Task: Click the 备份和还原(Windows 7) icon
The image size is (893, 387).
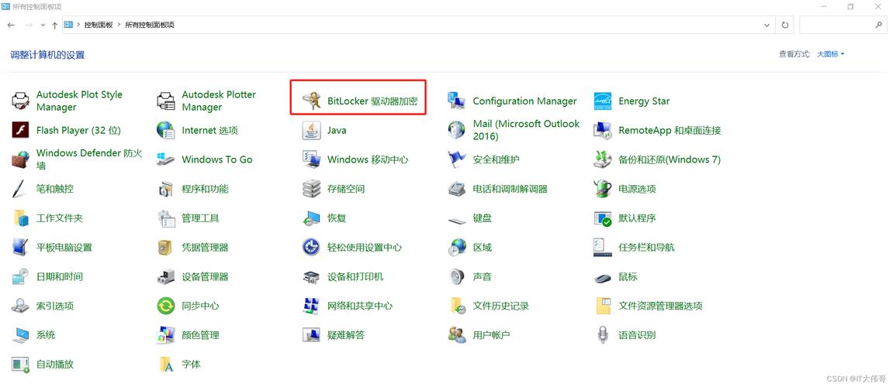Action: 603,159
